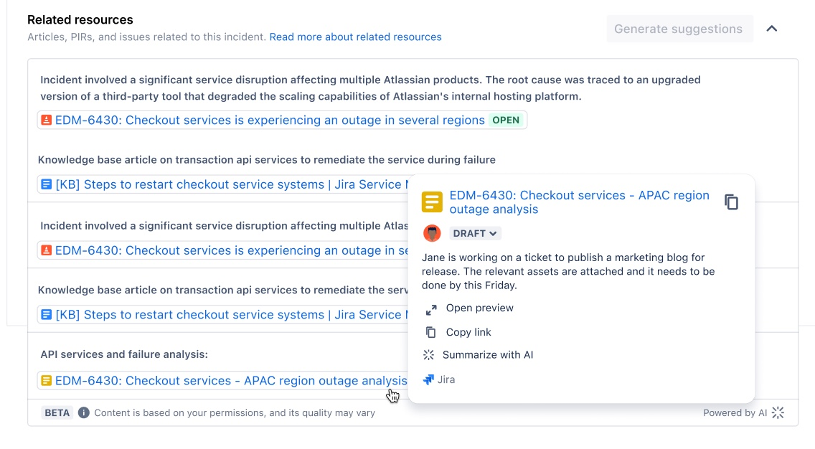Click the AI sparkle icon near Powered by AI
Image resolution: width=815 pixels, height=449 pixels.
778,413
